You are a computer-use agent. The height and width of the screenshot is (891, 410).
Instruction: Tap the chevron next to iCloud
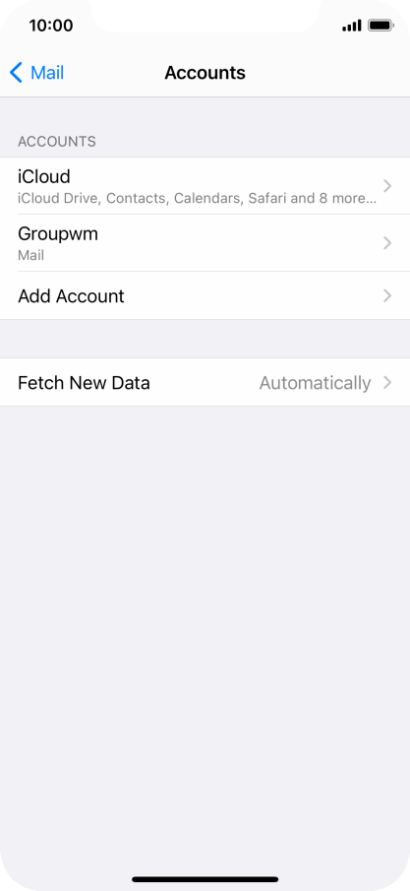pos(387,186)
